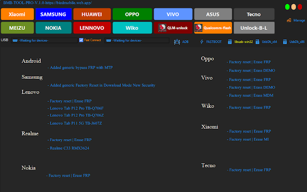The image size is (307, 192).
Task: Click the UsbDk_x64 label
Action: [x=270, y=42]
